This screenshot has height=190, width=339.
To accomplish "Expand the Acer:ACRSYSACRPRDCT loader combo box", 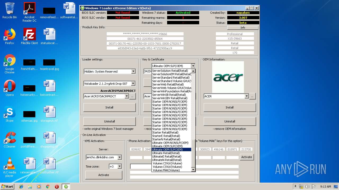I will [x=127, y=96].
